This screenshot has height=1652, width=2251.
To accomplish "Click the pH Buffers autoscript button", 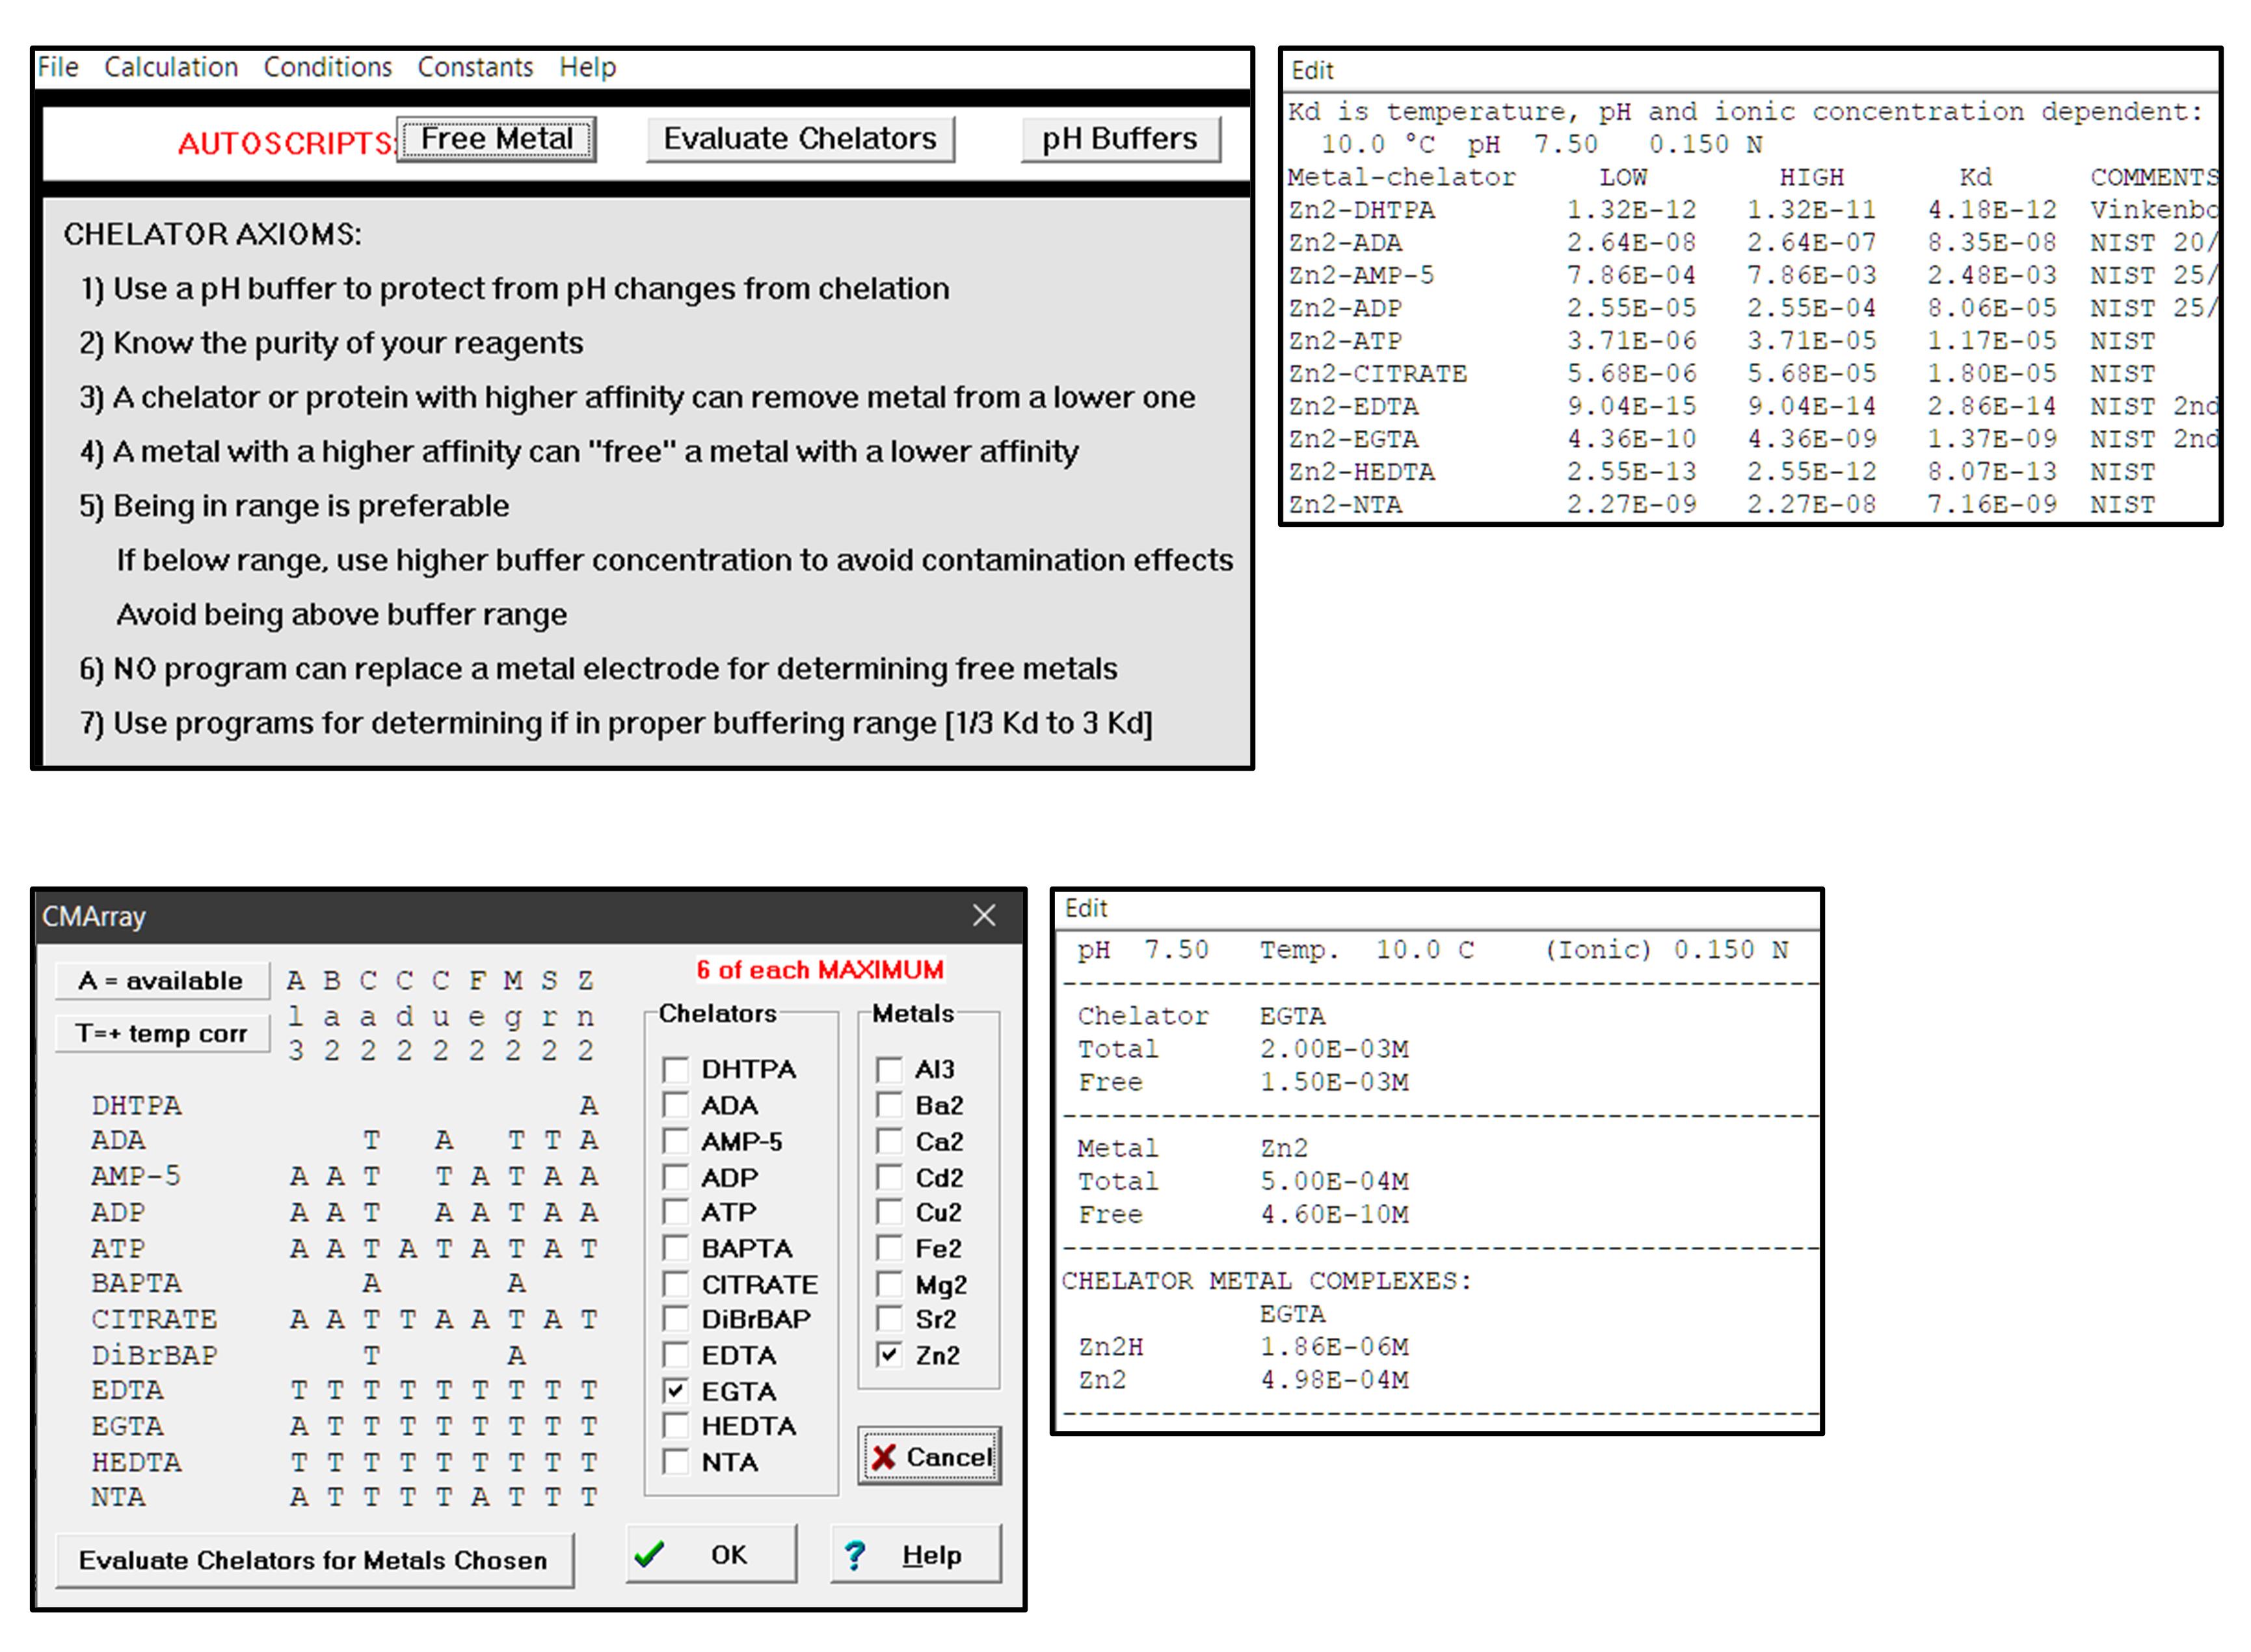I will (1120, 139).
